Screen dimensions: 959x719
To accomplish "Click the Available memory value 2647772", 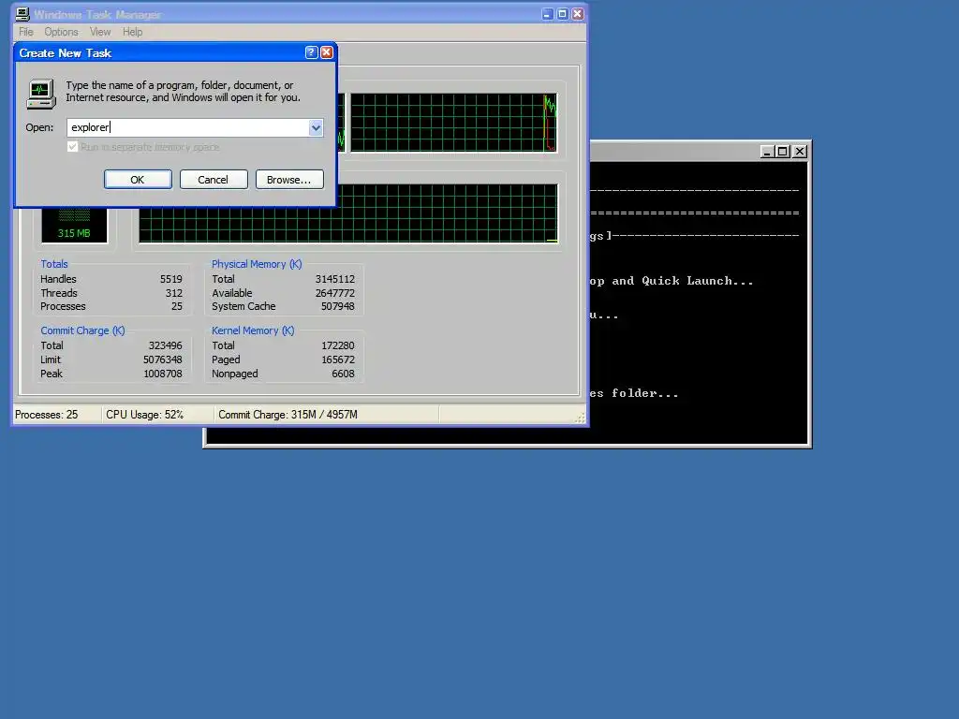I will 334,293.
